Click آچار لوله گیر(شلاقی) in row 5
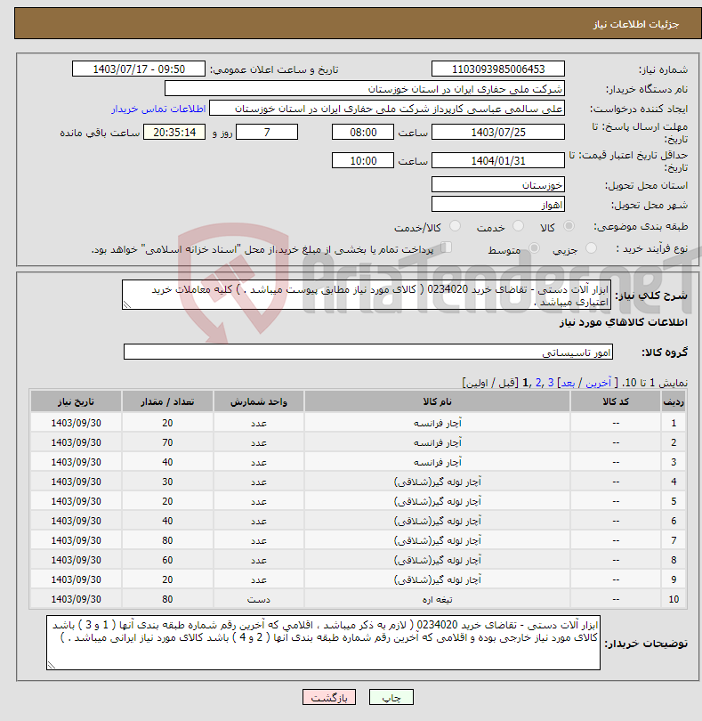702x721 pixels. pos(437,501)
